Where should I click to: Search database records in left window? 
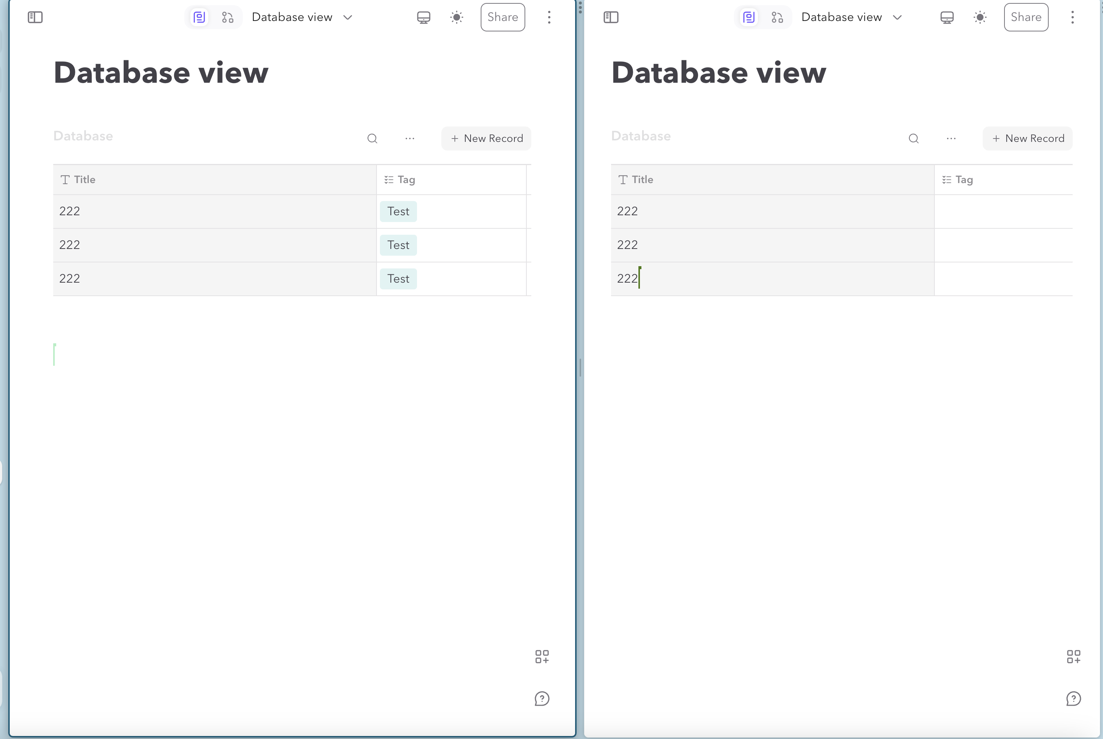point(372,138)
